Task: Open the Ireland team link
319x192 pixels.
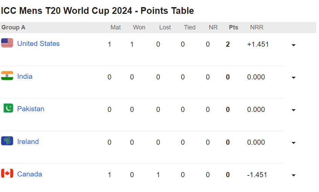Action: [x=28, y=142]
